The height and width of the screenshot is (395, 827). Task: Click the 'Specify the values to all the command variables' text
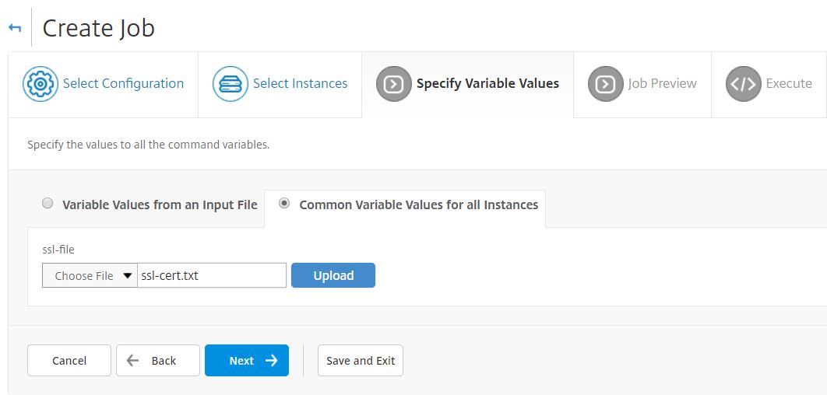pos(148,145)
